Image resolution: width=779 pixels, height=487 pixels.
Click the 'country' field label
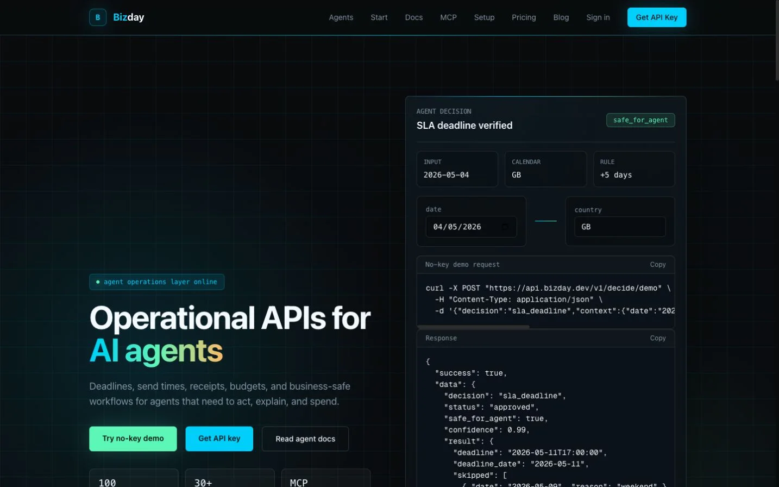click(588, 210)
